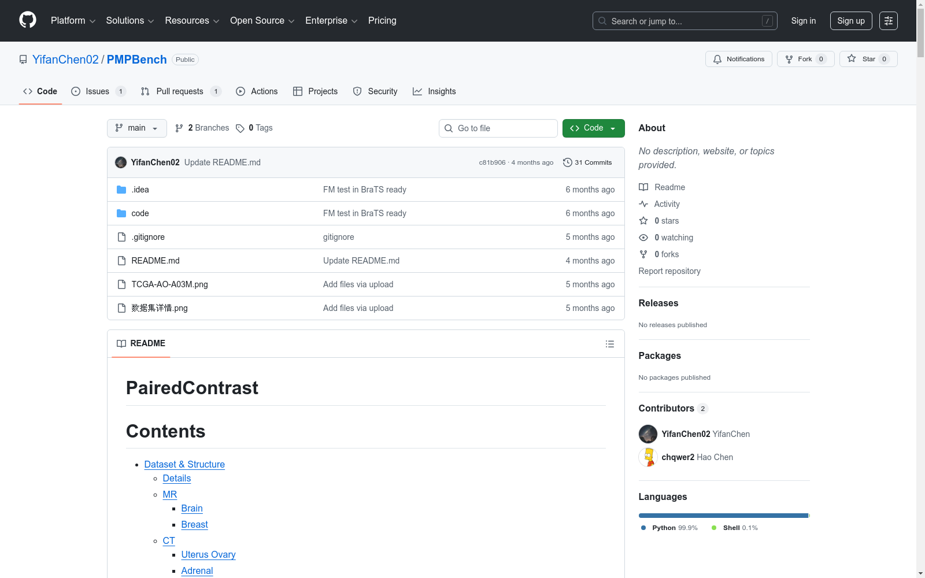The width and height of the screenshot is (925, 578).
Task: Click YifanChen02 avatar in commit bar
Action: [121, 162]
